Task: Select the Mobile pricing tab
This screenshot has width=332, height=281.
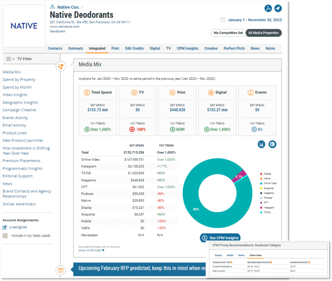Action: click(230, 255)
